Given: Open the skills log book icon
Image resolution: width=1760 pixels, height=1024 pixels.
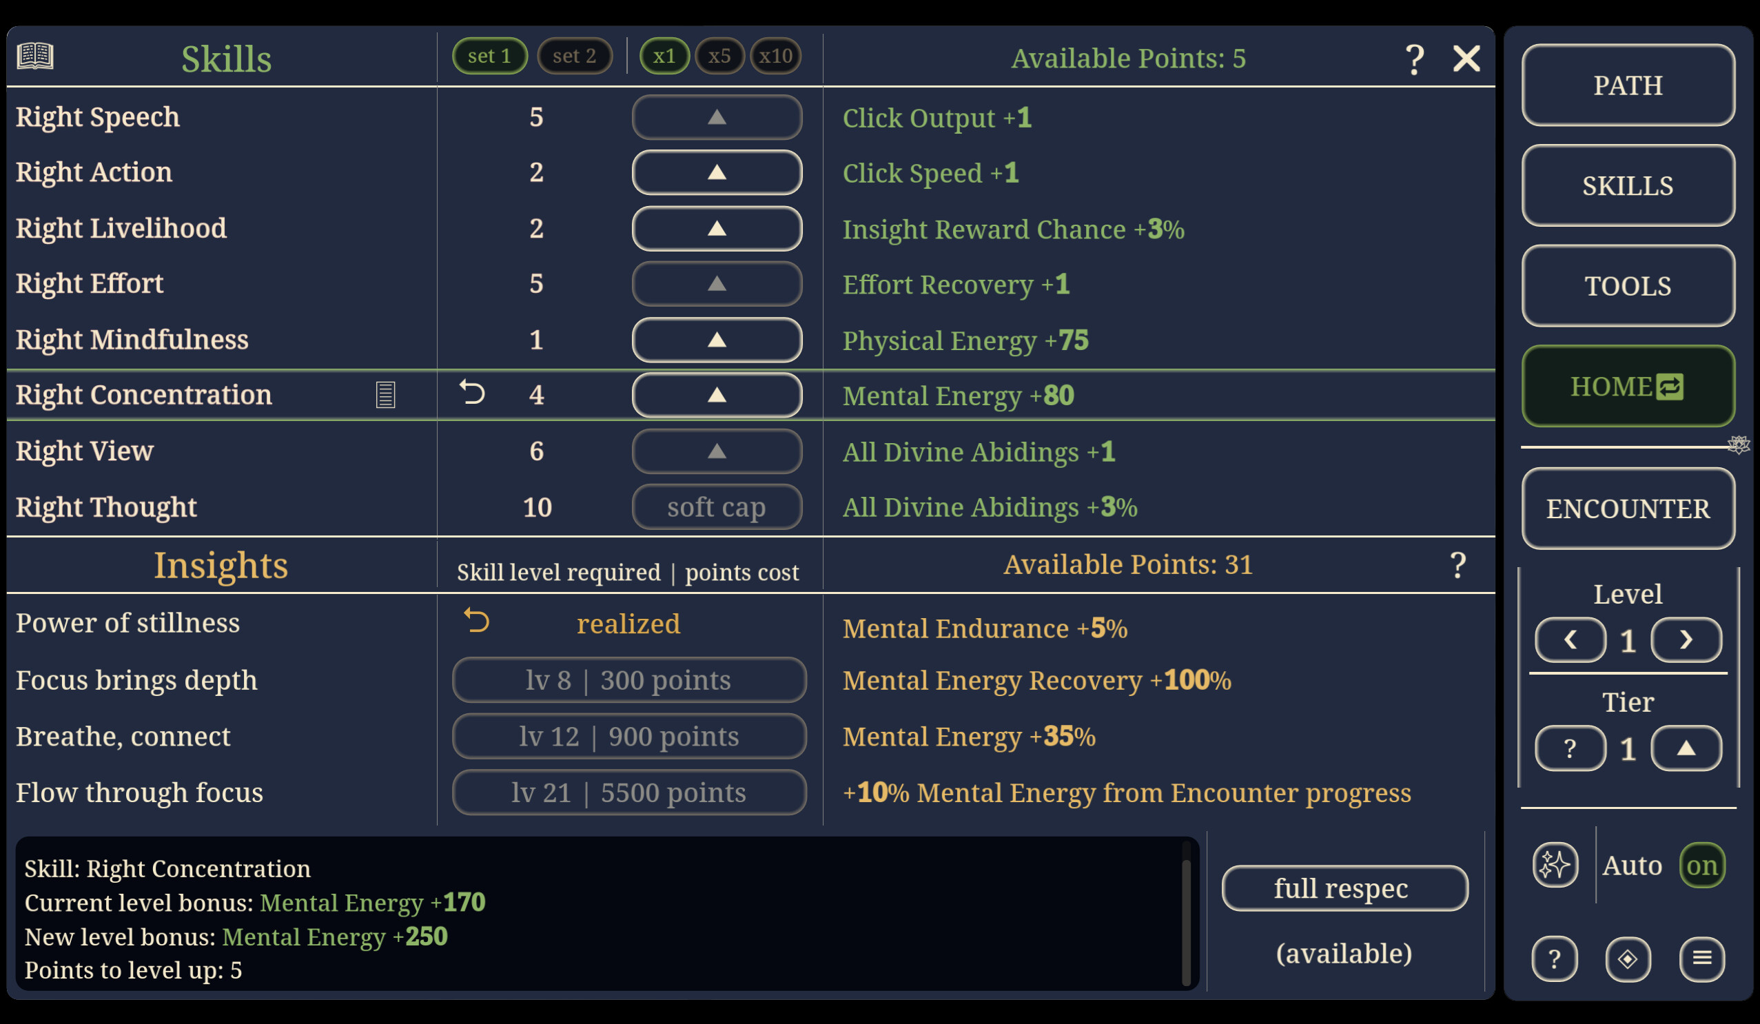Looking at the screenshot, I should tap(34, 56).
